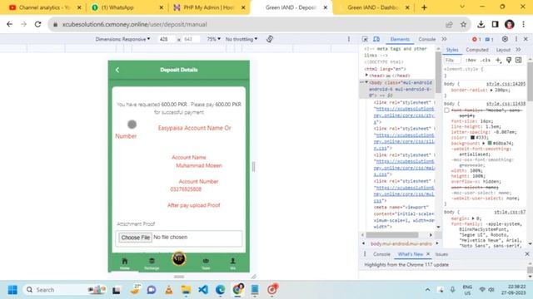The height and width of the screenshot is (299, 533).
Task: Open the No throttling dropdown
Action: tap(242, 39)
